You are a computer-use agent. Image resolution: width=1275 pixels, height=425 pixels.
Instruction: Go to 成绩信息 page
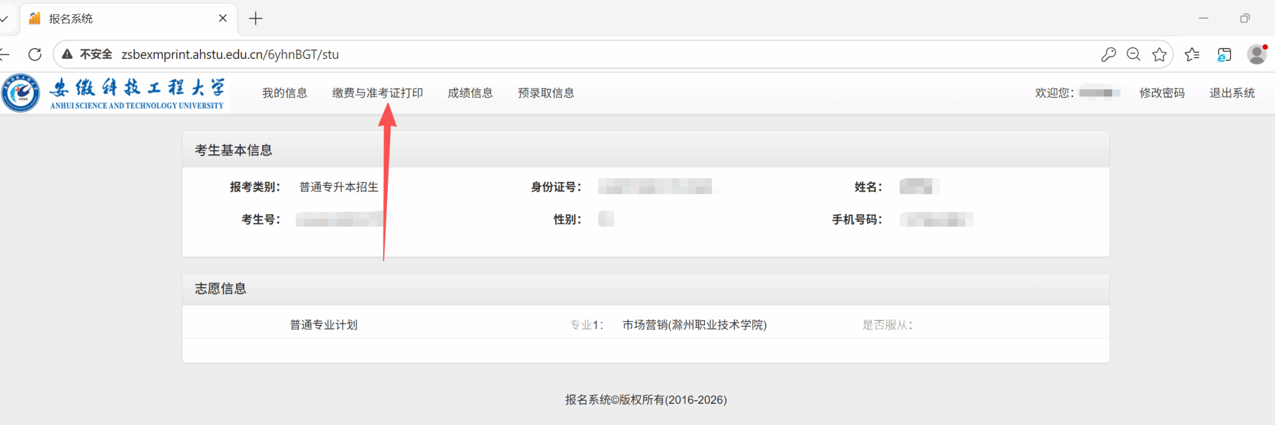(470, 93)
